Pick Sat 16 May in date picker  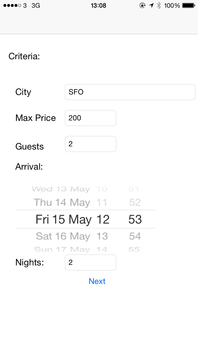63,236
